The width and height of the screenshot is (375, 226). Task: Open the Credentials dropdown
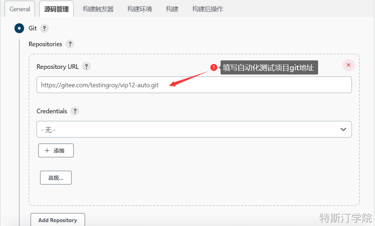coord(194,129)
